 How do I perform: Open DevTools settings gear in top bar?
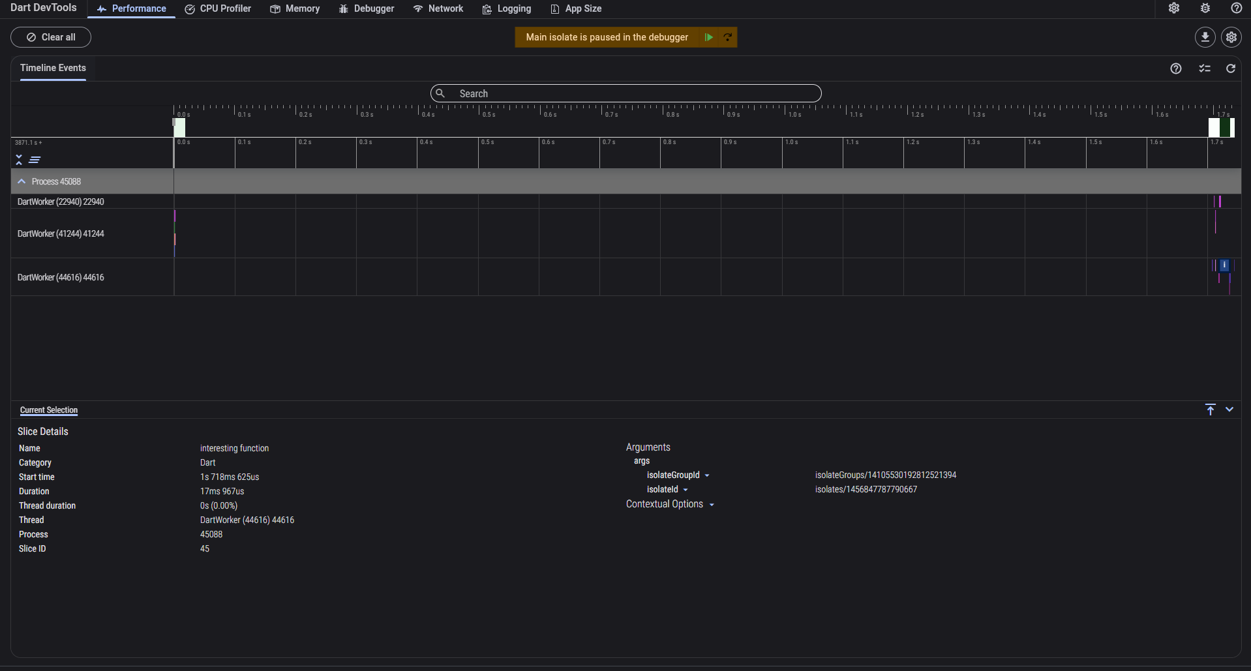point(1174,8)
